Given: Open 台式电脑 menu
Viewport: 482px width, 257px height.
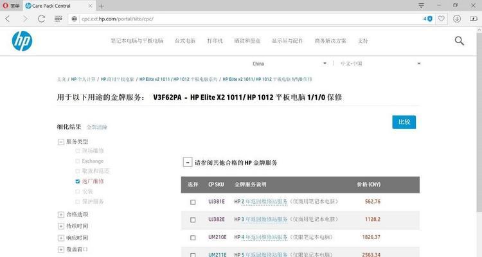Looking at the screenshot, I should click(185, 40).
